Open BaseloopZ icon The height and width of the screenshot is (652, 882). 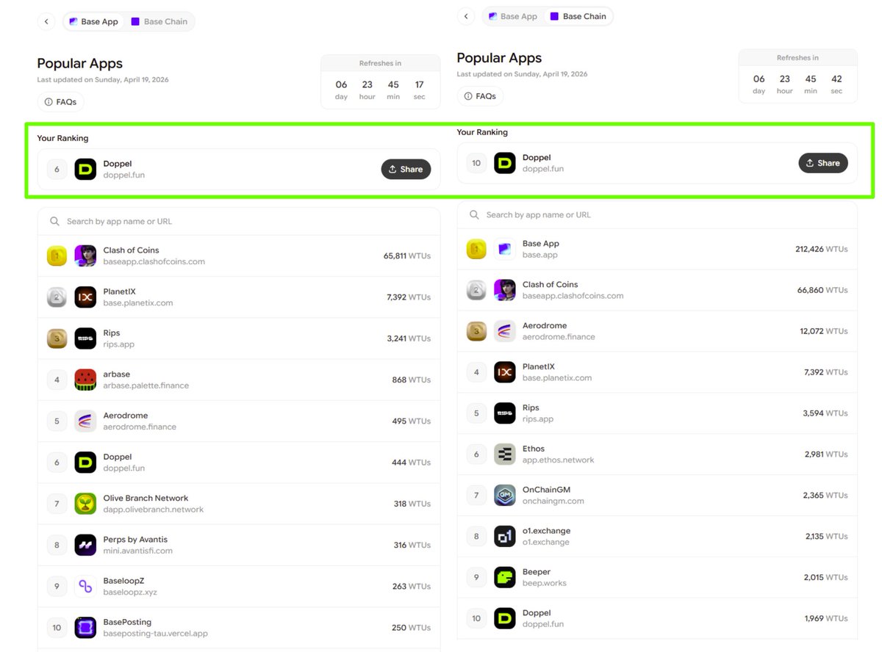tap(85, 586)
